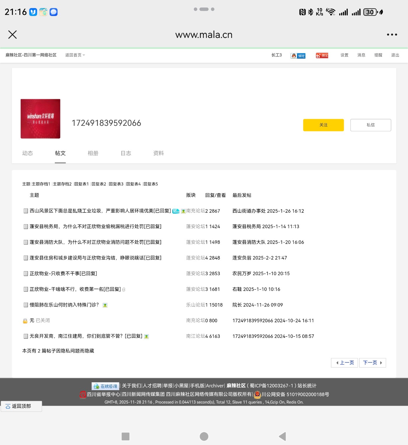
Task: Click the yellow 关注 follow button
Action: click(x=323, y=125)
